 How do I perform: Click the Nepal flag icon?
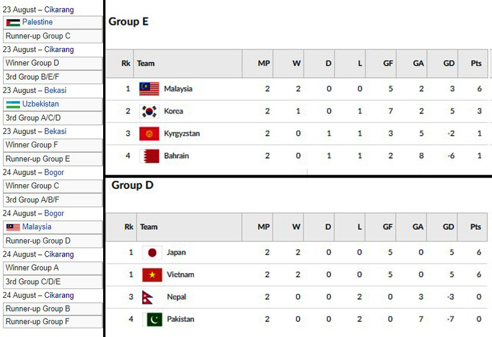pyautogui.click(x=152, y=297)
